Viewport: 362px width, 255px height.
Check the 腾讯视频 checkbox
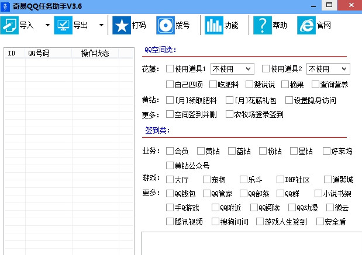(170, 221)
